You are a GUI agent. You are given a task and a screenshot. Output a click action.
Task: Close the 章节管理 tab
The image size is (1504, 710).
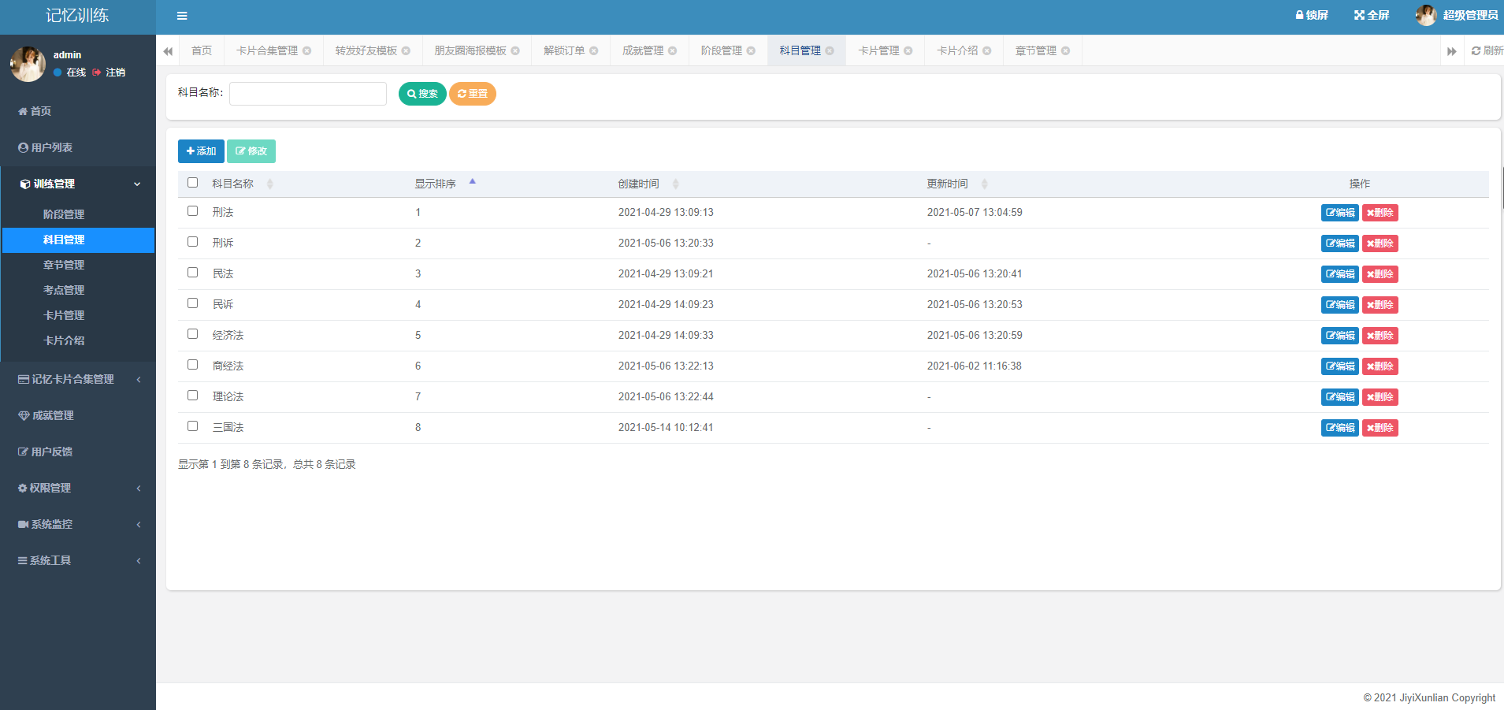[1065, 50]
